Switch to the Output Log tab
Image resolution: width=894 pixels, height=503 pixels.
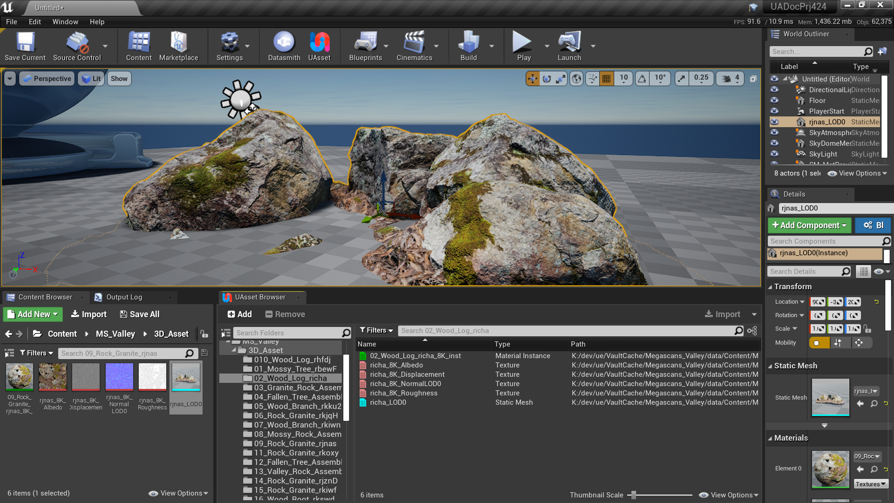(124, 297)
